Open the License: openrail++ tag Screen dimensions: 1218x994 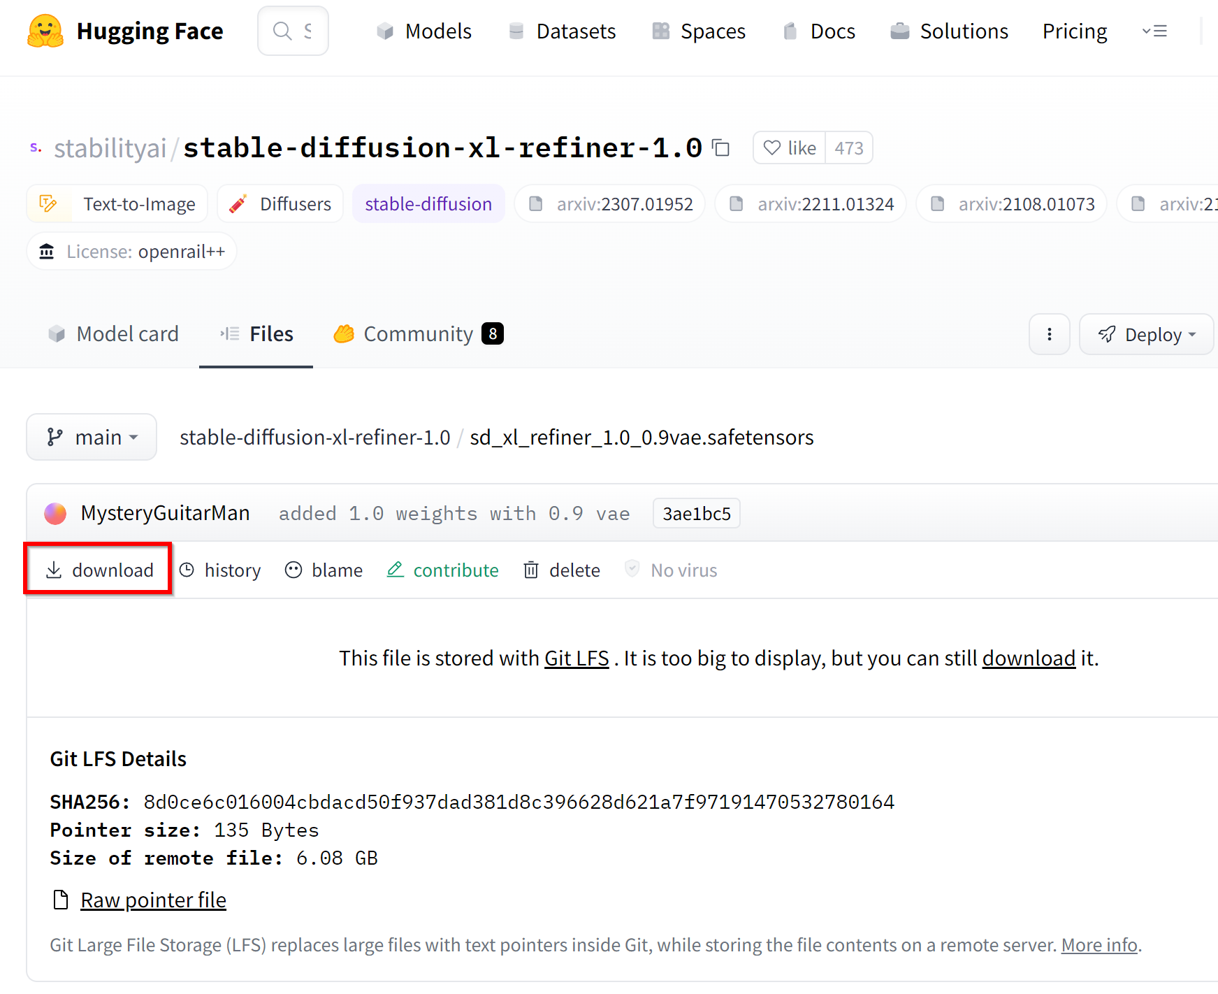(131, 252)
